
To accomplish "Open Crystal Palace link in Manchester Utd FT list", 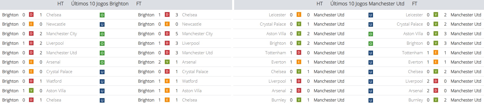I will pos(410,24).
